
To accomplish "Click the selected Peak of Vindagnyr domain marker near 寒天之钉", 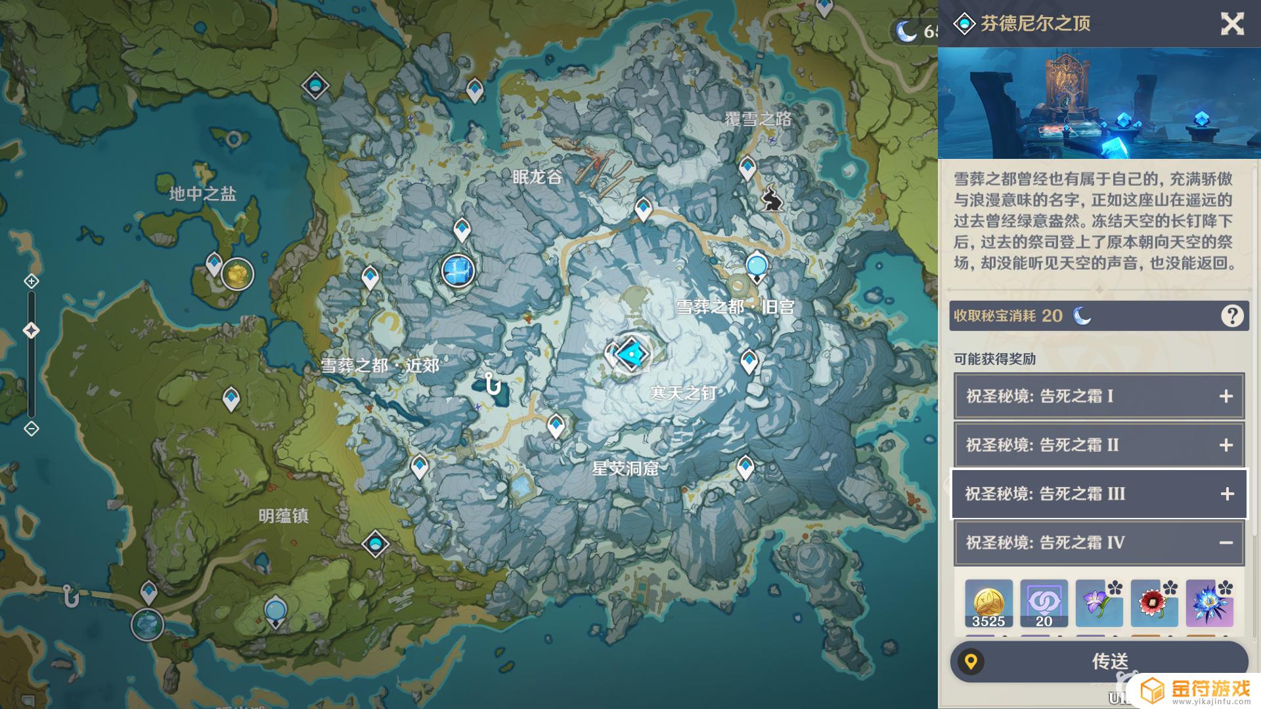I will point(632,354).
